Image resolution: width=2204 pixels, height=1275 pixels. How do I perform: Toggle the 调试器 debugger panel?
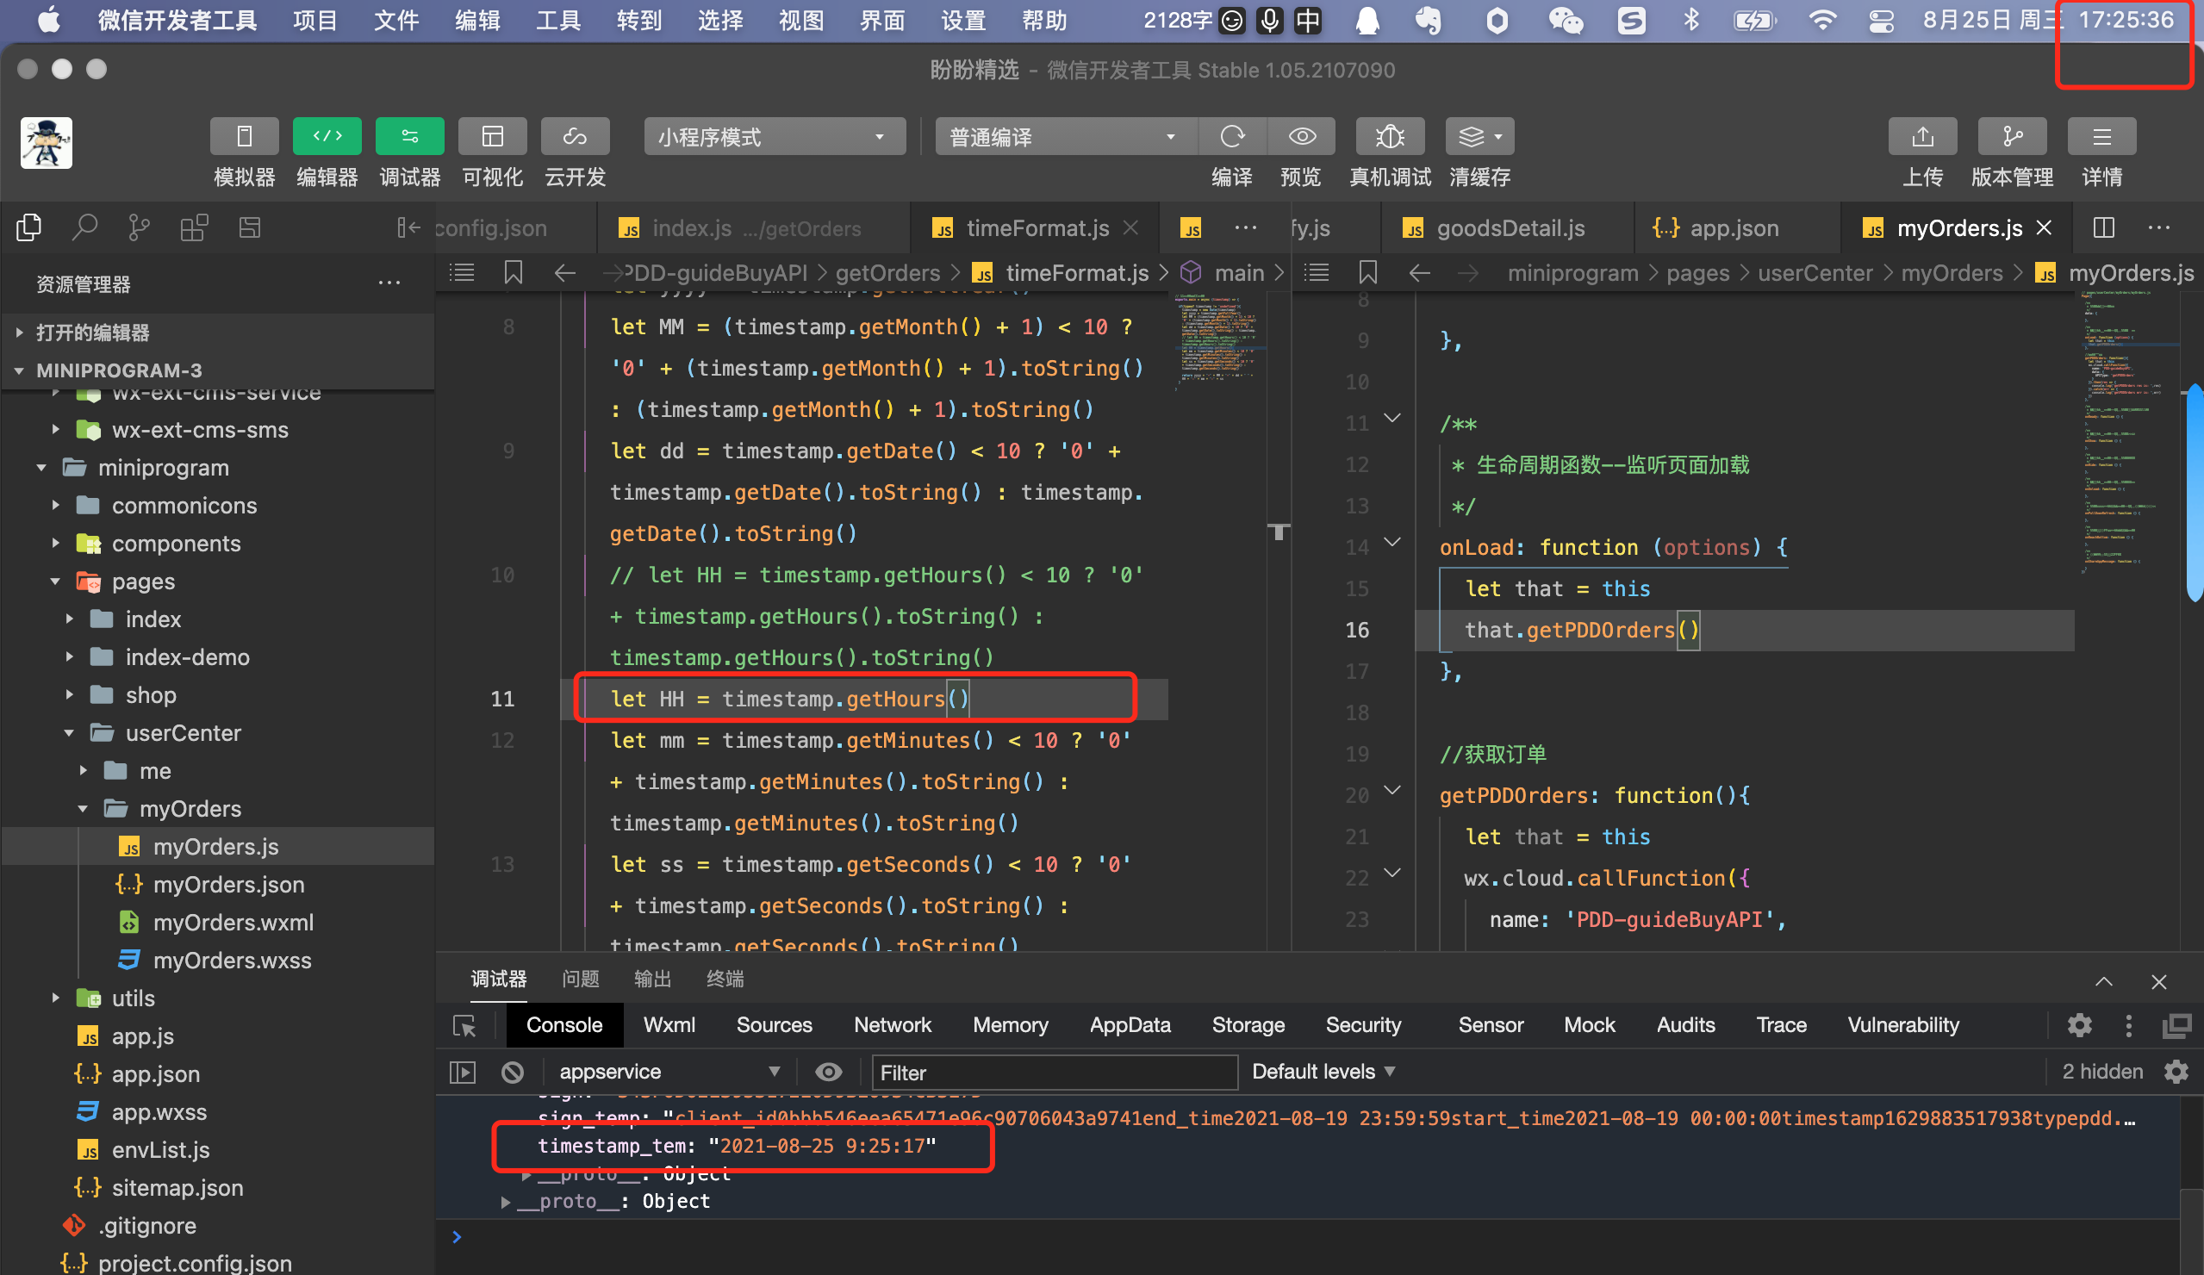(x=409, y=136)
